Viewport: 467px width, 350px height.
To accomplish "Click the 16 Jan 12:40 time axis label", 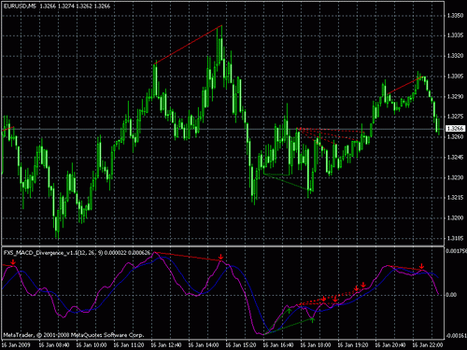I will click(x=166, y=345).
